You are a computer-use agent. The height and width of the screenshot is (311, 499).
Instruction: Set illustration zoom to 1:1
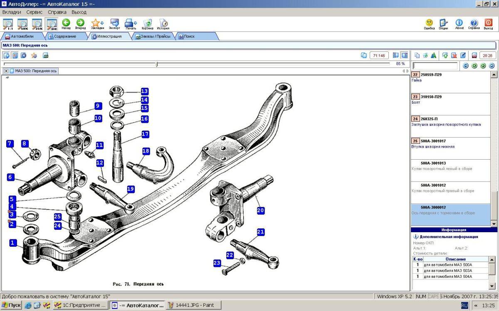click(x=8, y=24)
